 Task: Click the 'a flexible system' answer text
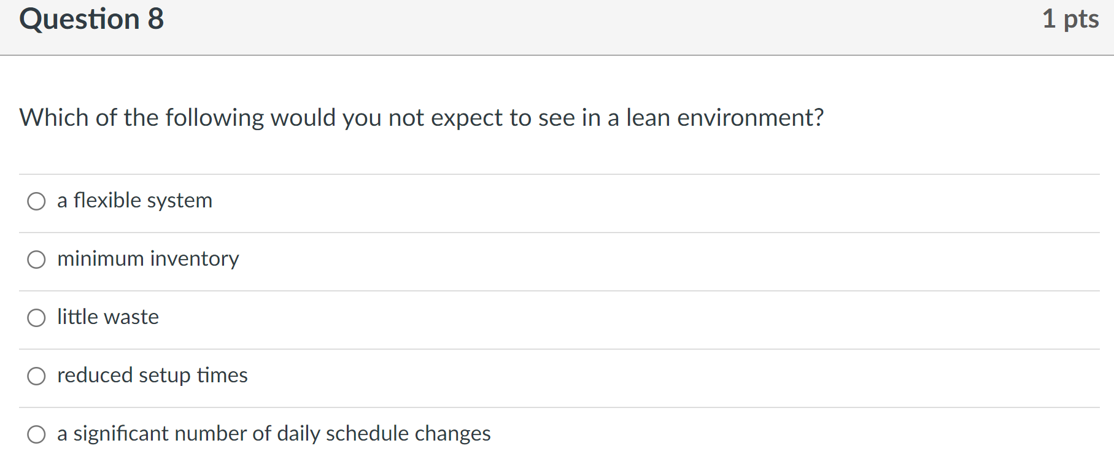click(134, 201)
